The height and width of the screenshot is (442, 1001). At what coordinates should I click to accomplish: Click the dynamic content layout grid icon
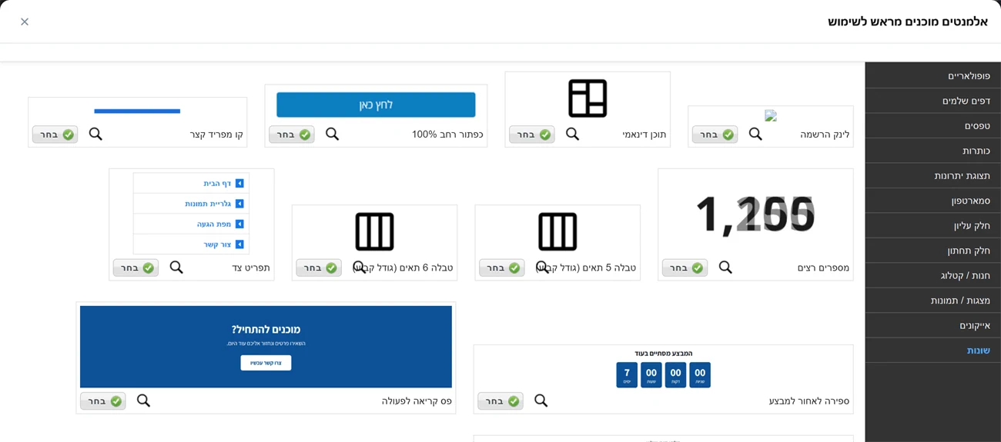tap(588, 98)
